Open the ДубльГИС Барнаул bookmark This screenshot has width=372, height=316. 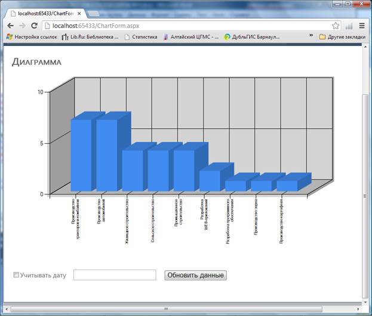click(x=252, y=37)
